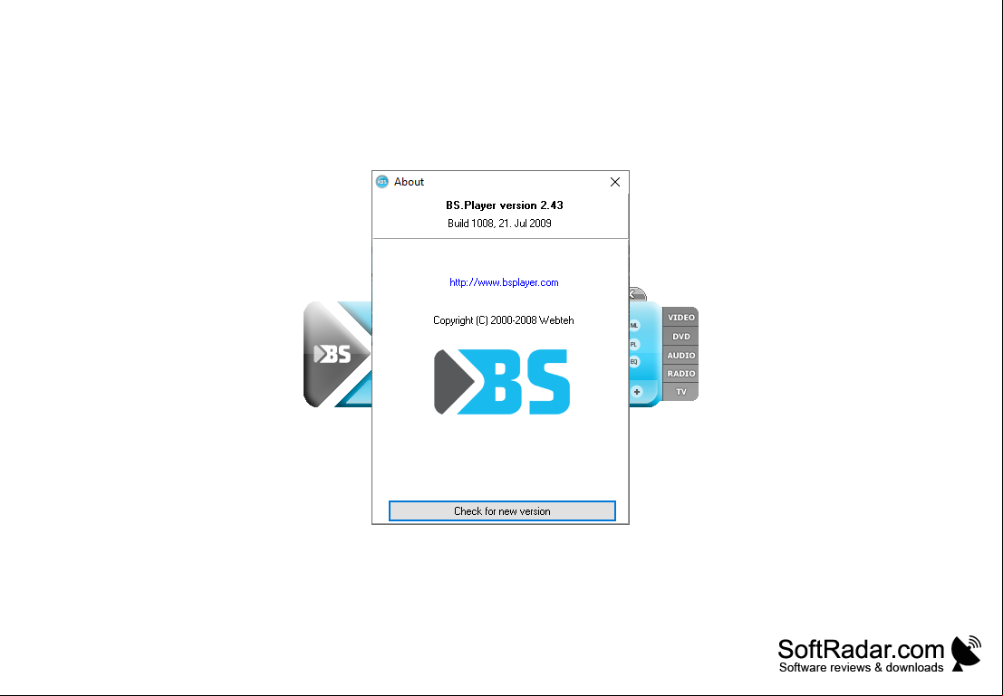The width and height of the screenshot is (1003, 696).
Task: Click BS logo on the player's left side
Action: coord(333,354)
